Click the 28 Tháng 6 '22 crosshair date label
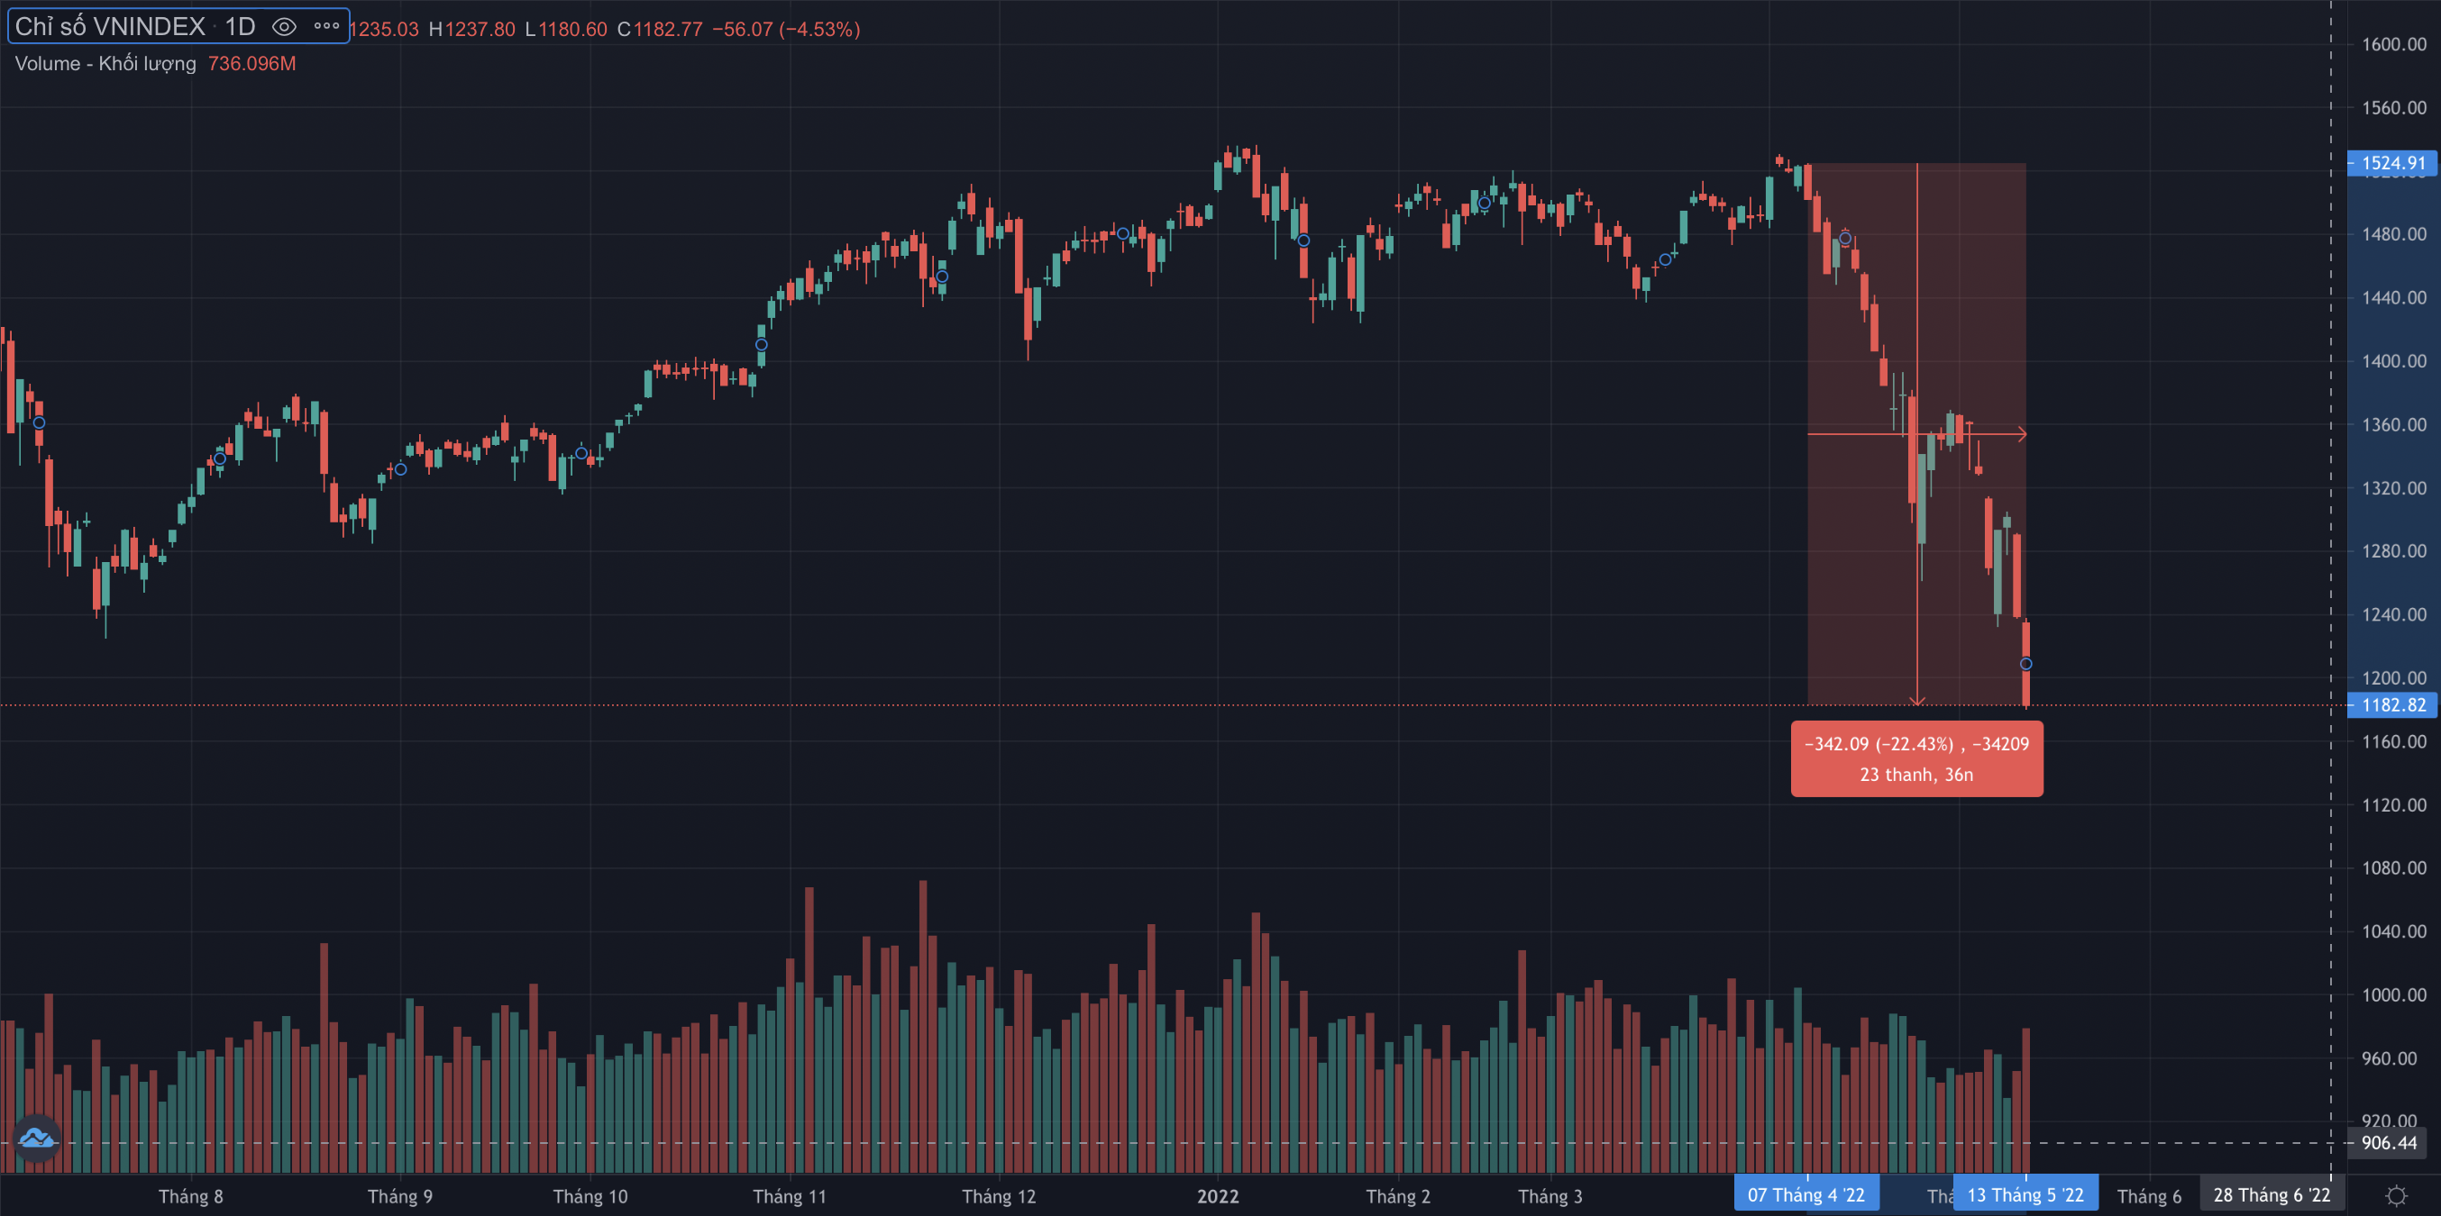Viewport: 2441px width, 1216px height. pos(2272,1195)
